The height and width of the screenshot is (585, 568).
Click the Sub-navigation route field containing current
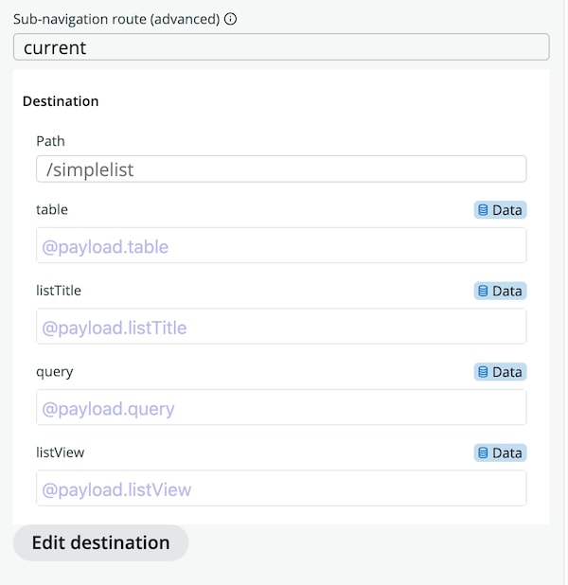pos(281,47)
